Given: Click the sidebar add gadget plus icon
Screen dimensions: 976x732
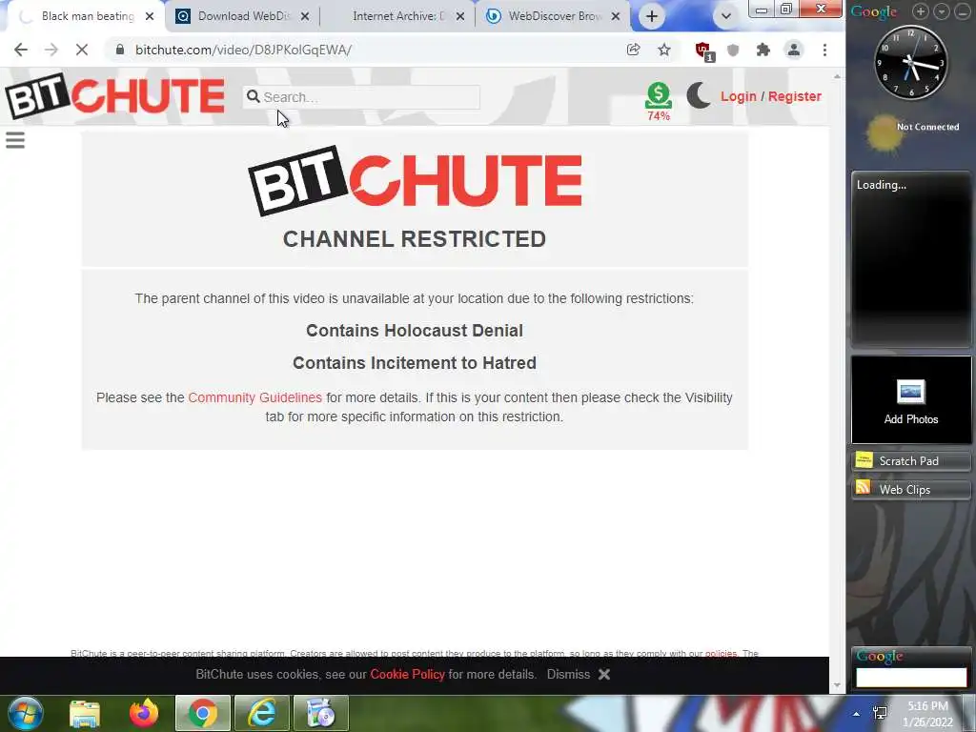Looking at the screenshot, I should coord(921,10).
